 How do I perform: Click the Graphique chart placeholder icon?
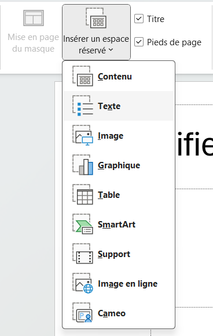(x=83, y=165)
